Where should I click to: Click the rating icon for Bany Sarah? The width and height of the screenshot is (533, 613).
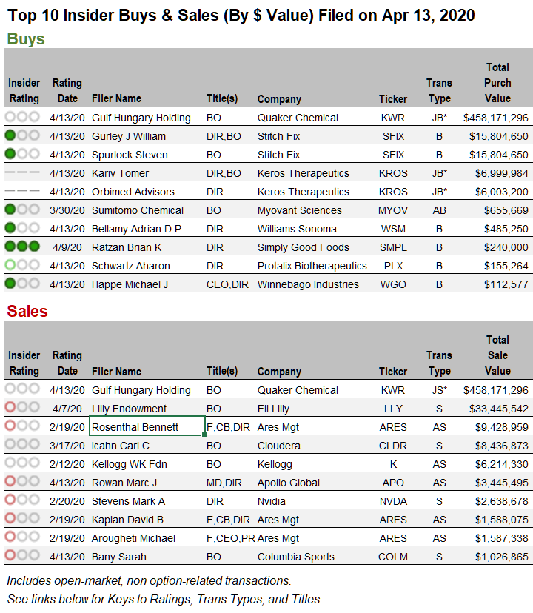(22, 556)
